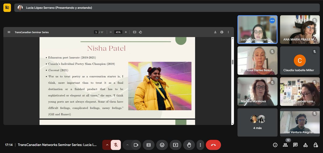The image size is (323, 153).
Task: Toggle closed captions
Action: click(x=149, y=145)
